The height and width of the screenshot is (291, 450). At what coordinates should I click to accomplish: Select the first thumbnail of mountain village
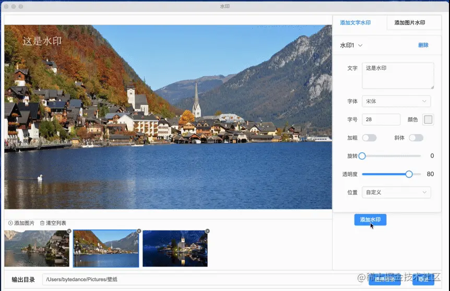pos(37,249)
